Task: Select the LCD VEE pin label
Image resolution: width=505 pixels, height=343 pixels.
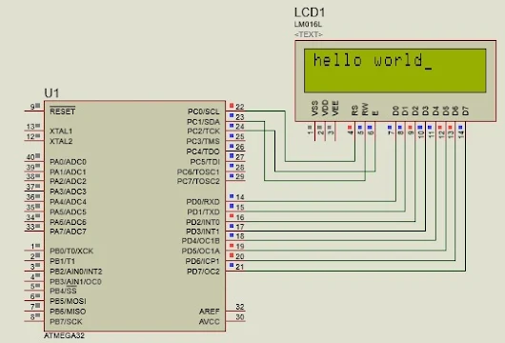Action: pos(335,109)
